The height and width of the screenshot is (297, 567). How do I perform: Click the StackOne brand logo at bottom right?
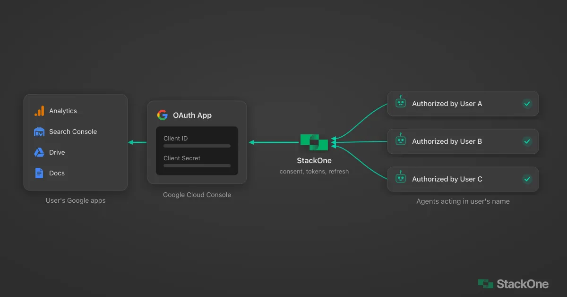click(513, 284)
